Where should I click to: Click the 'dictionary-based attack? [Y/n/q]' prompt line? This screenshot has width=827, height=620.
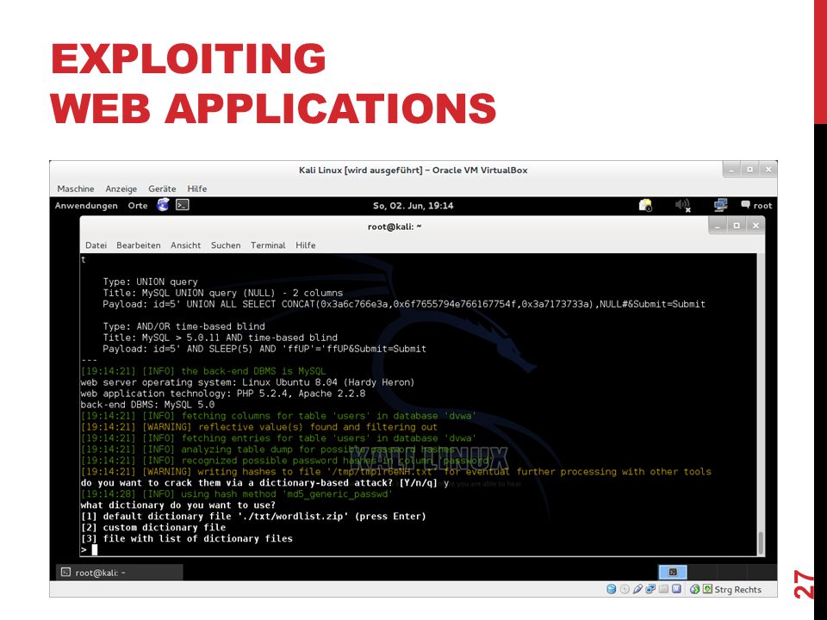tap(264, 483)
